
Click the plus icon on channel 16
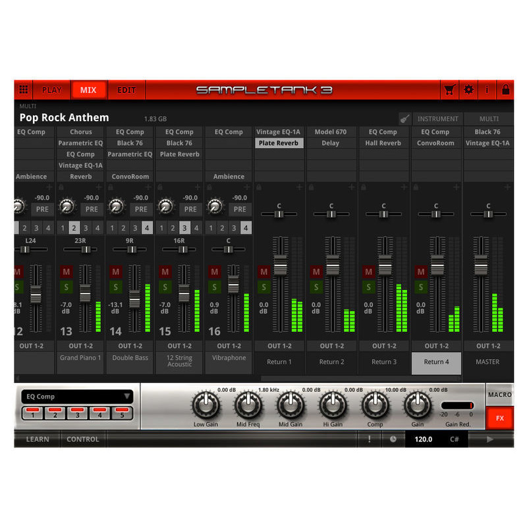pyautogui.click(x=246, y=187)
